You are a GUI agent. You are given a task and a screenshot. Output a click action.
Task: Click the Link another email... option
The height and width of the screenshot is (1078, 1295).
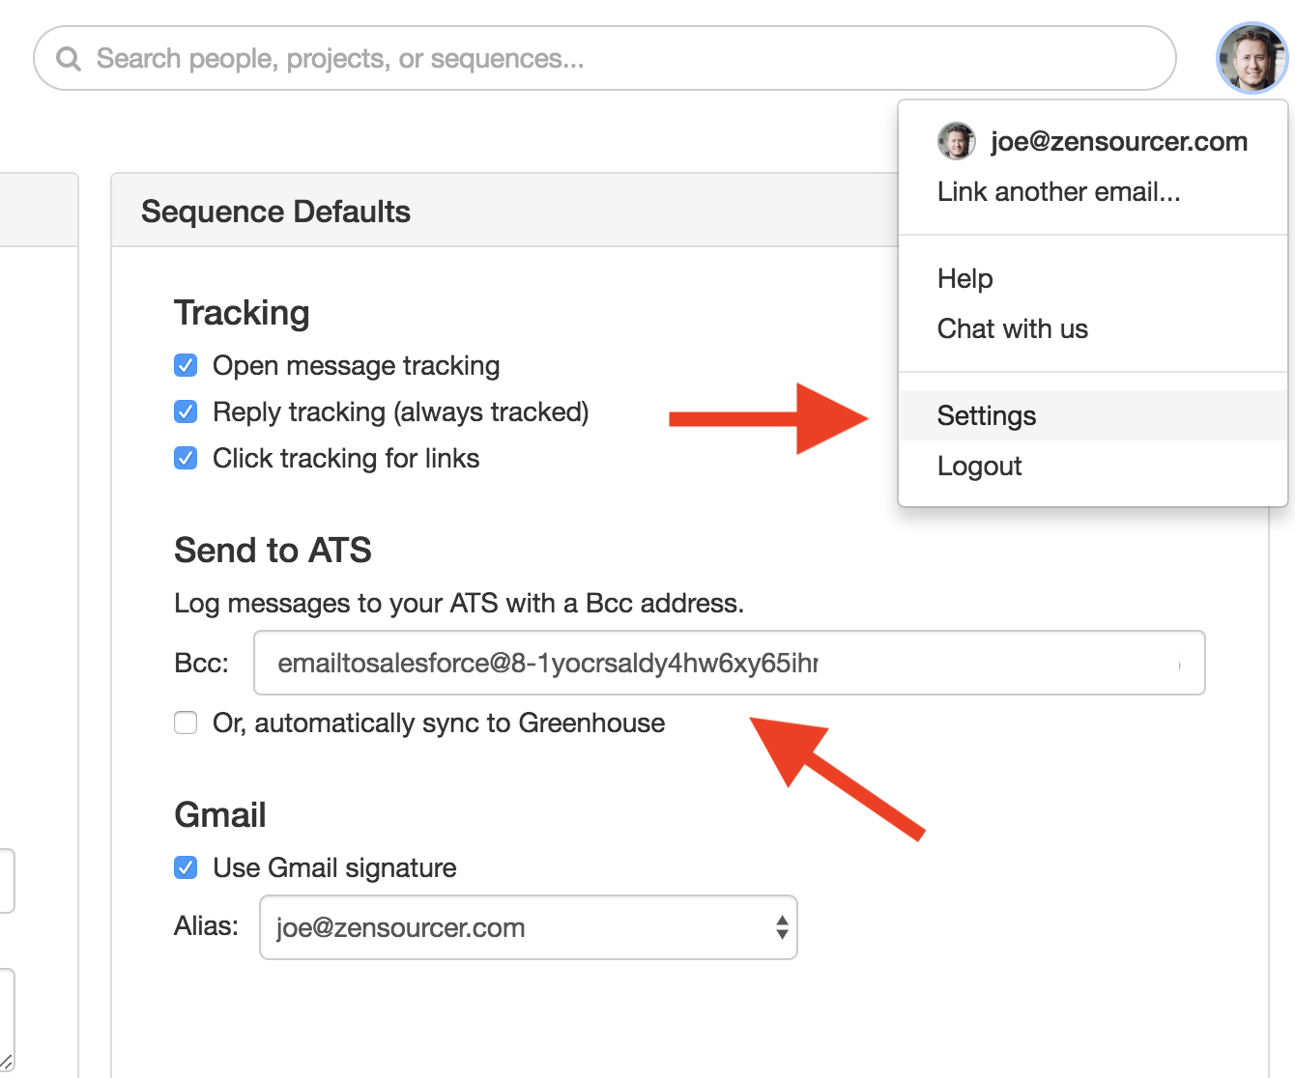tap(1058, 191)
